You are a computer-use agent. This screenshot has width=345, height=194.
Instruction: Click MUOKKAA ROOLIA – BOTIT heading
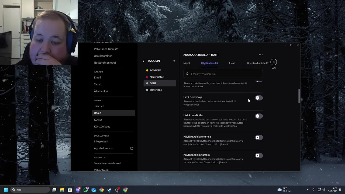click(x=201, y=55)
